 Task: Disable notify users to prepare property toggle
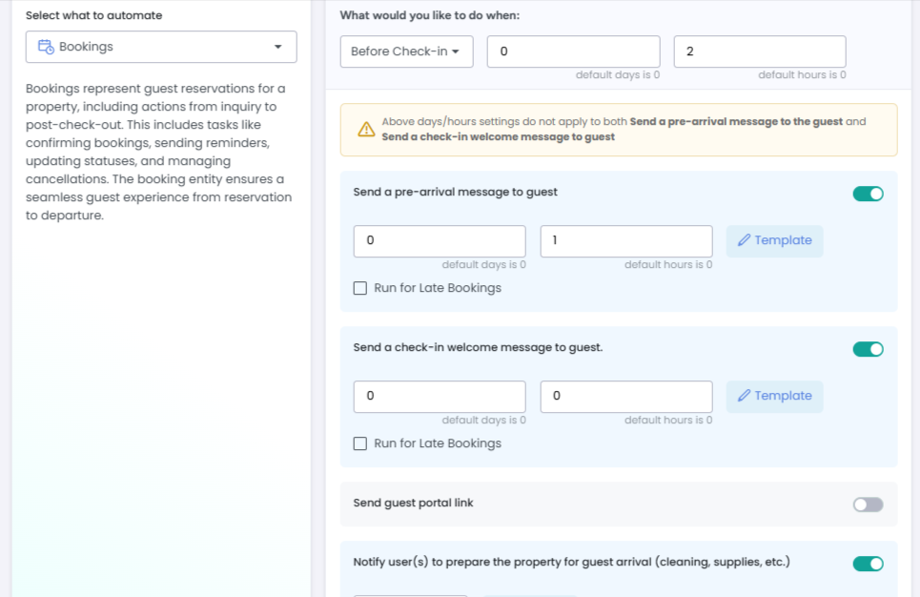(868, 564)
